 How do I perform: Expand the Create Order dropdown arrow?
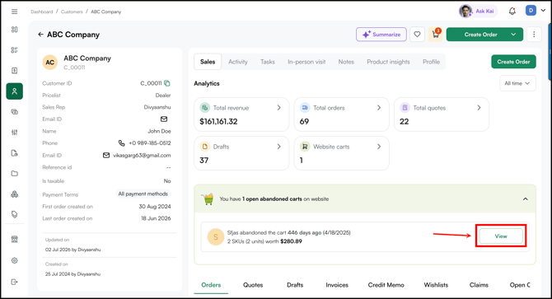[513, 35]
